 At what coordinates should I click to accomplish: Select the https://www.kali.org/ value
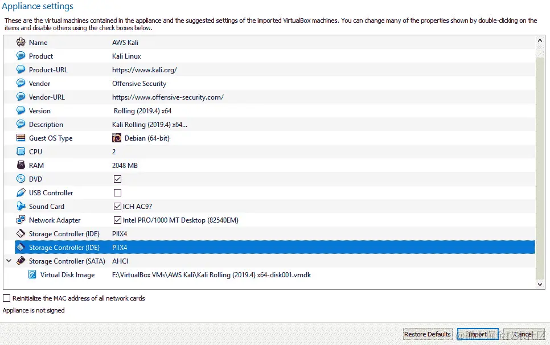tap(145, 70)
